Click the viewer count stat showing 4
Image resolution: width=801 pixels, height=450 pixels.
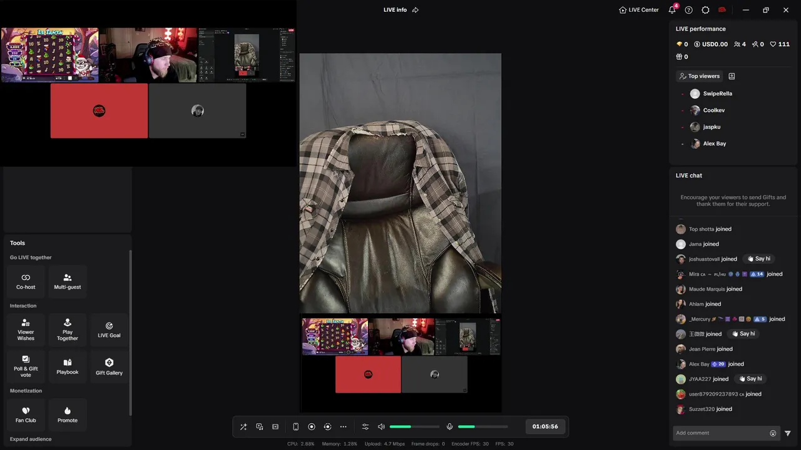click(740, 44)
